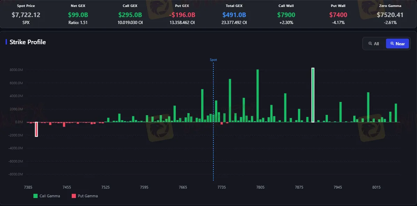This screenshot has width=417, height=206.
Task: Switch the strike profile to Near view
Action: (x=397, y=43)
